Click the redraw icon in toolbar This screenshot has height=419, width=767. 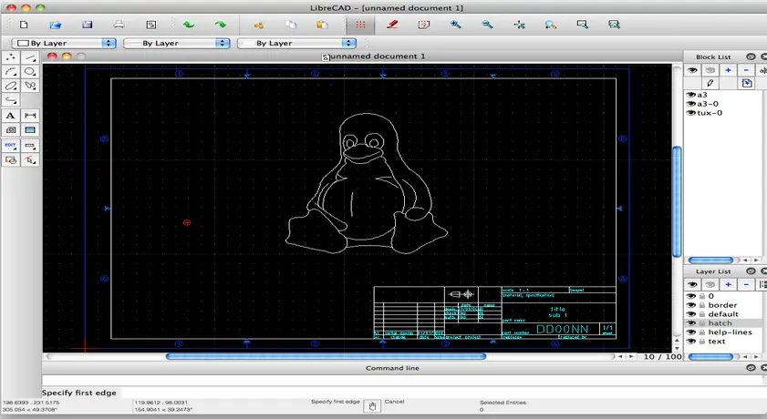tap(423, 25)
